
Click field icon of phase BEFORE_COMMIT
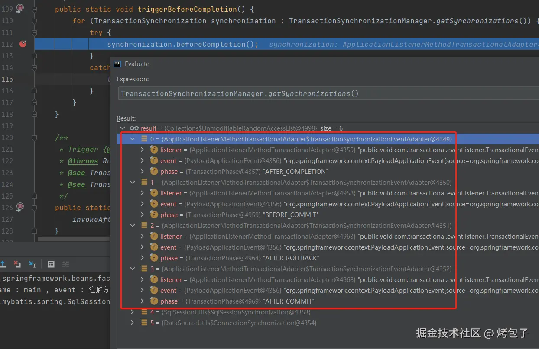(154, 215)
